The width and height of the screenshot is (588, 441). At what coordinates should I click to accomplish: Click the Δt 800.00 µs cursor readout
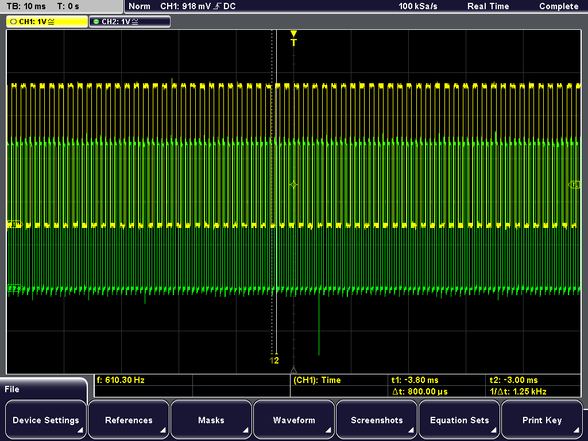419,392
